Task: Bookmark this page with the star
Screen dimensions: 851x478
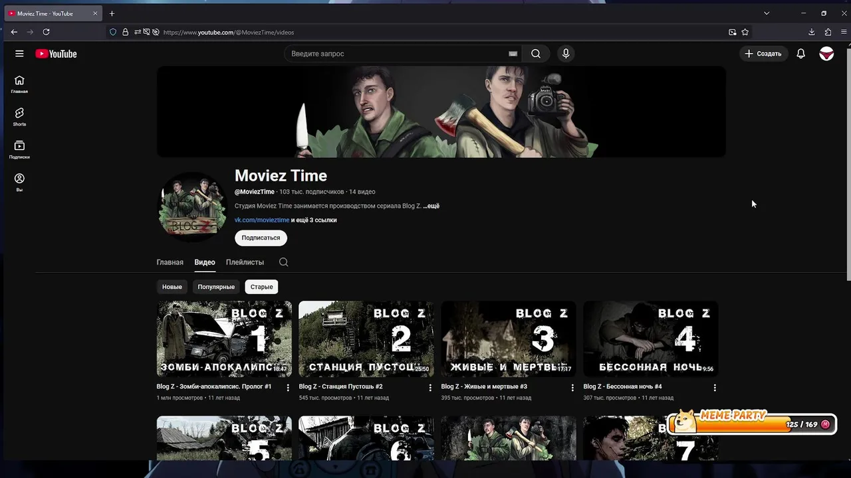Action: click(745, 32)
